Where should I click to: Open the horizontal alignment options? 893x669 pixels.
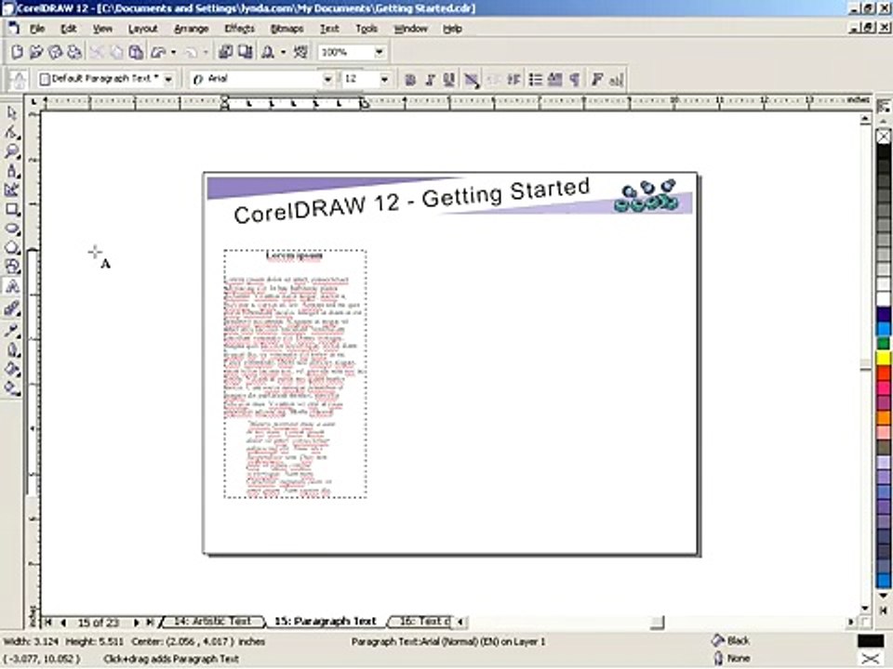point(471,80)
